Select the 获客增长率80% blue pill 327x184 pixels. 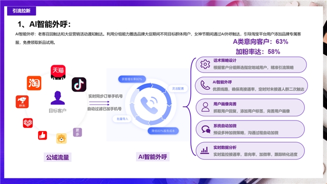(132, 79)
